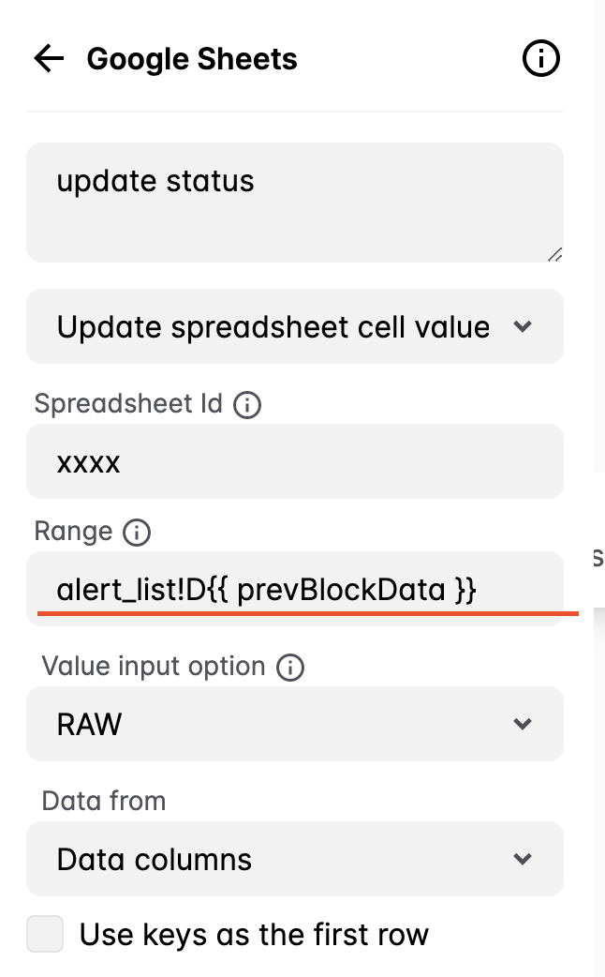Open the Update spreadsheet cell value dropdown

(295, 326)
